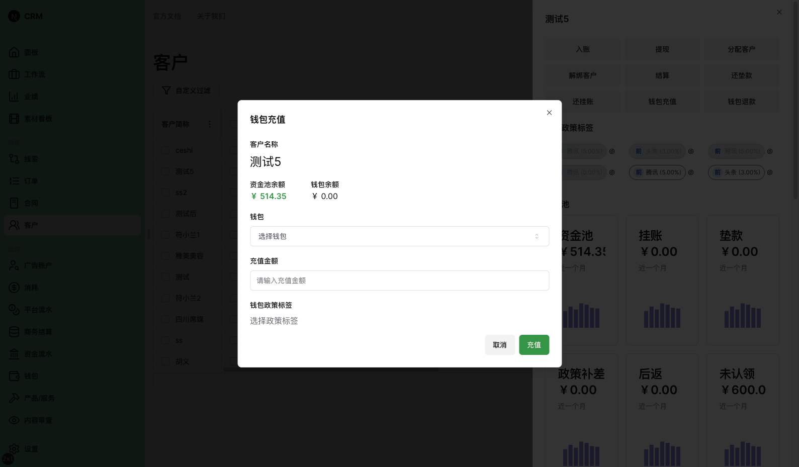The height and width of the screenshot is (467, 799).
Task: Click 还挂账 in the side panel
Action: (583, 102)
